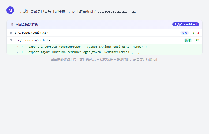Select the src/services/auth.ts file name
209x134 pixels.
(32, 40)
